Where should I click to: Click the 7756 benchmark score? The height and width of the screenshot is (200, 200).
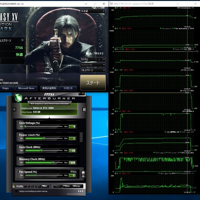click(x=19, y=48)
